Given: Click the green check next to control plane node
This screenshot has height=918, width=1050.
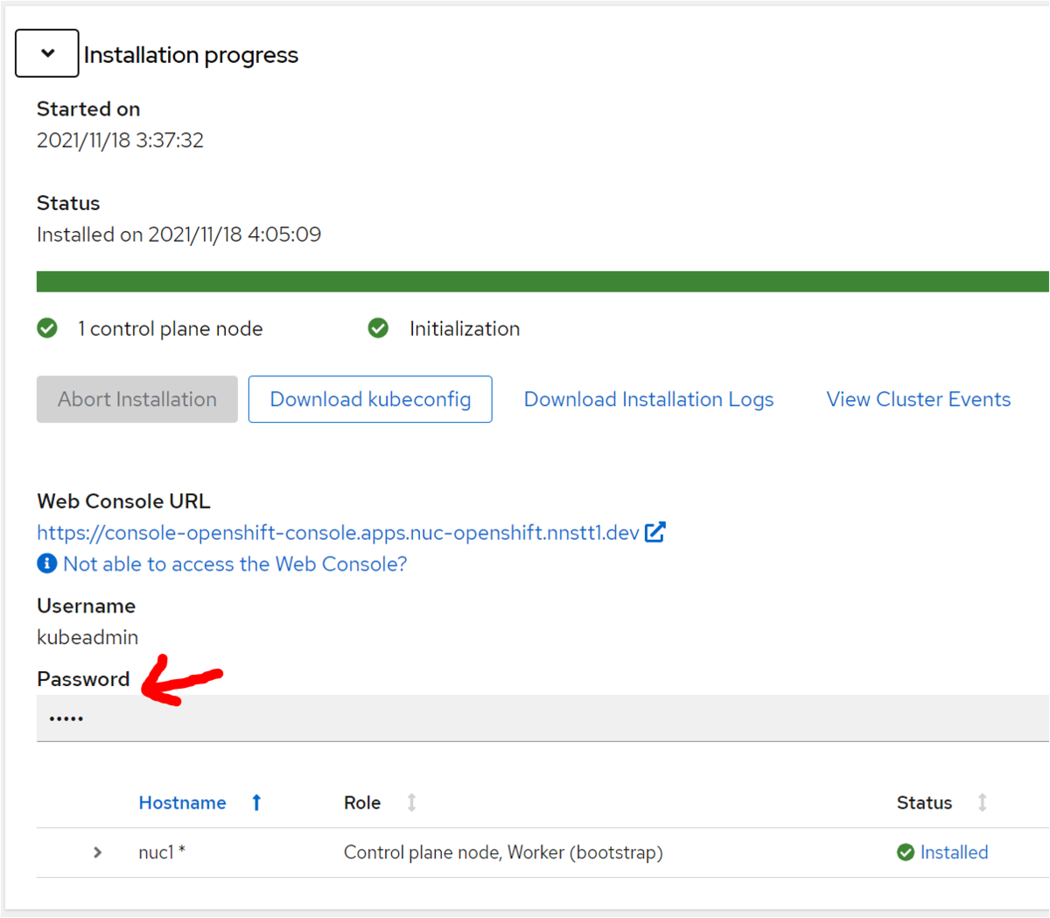Looking at the screenshot, I should coord(47,328).
